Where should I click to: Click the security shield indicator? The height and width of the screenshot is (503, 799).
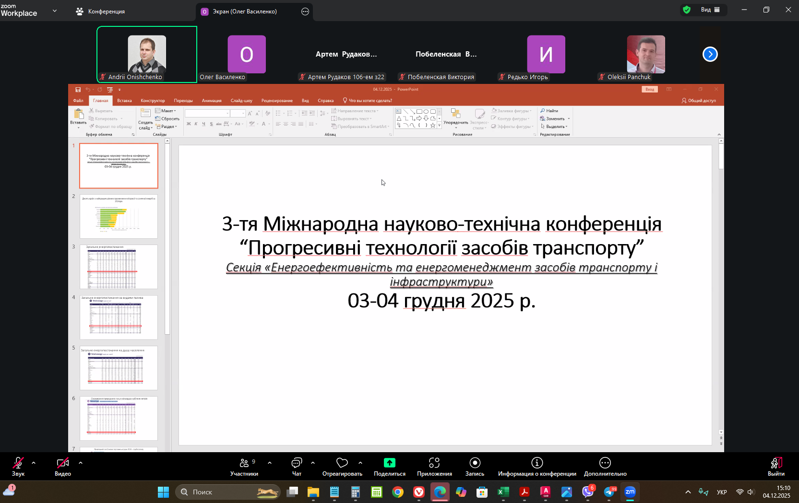[x=687, y=10]
